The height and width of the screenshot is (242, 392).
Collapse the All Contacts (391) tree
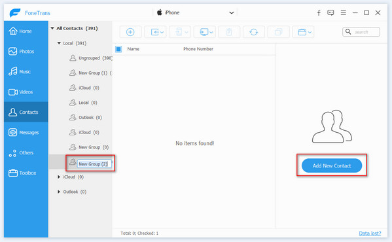pos(52,28)
